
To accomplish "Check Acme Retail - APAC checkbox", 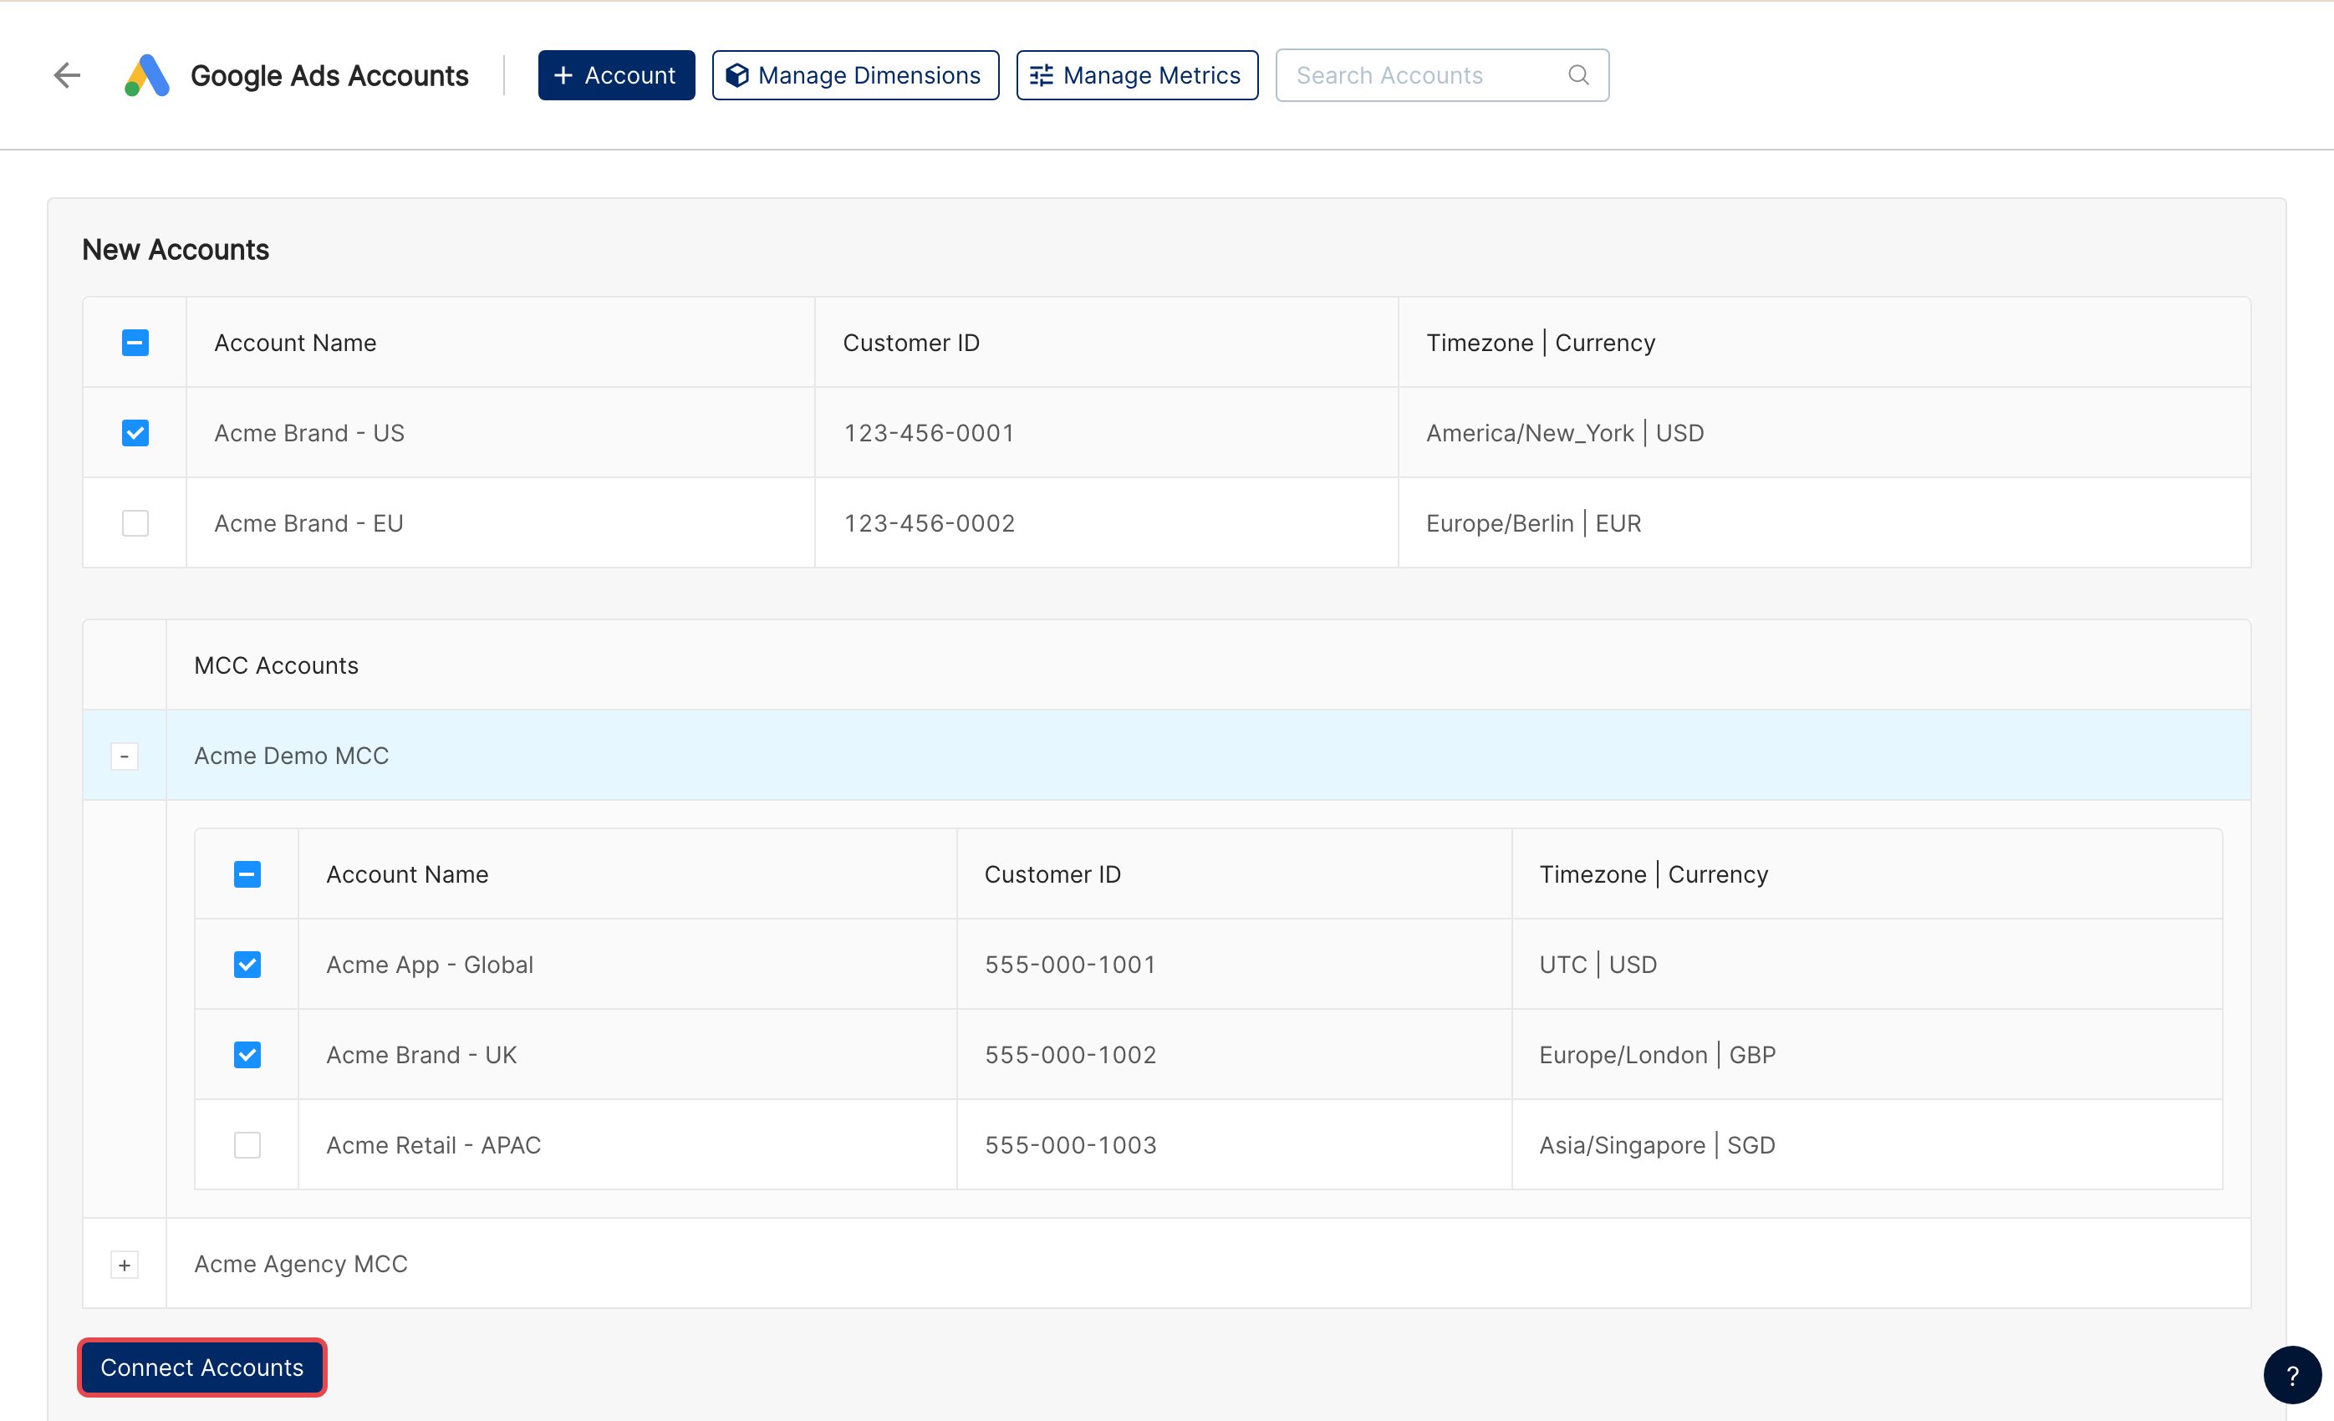I will pyautogui.click(x=247, y=1144).
